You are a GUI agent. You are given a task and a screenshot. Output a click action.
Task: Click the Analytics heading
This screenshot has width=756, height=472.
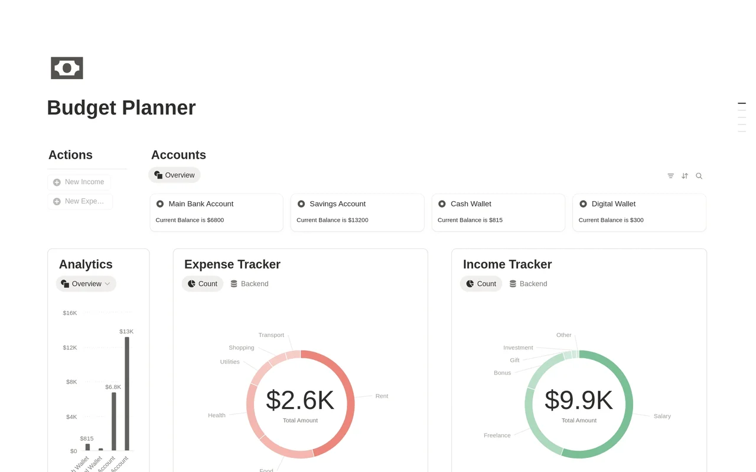pyautogui.click(x=86, y=264)
